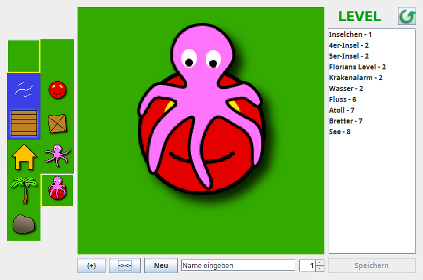Screen dimensions: 423x280
Task: Decrease level number with spinner down arrow
Action: pyautogui.click(x=320, y=269)
